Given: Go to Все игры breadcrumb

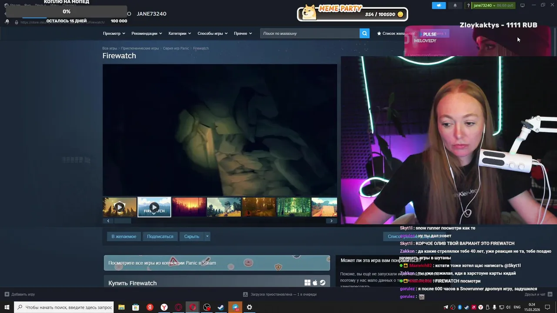Looking at the screenshot, I should [x=110, y=48].
